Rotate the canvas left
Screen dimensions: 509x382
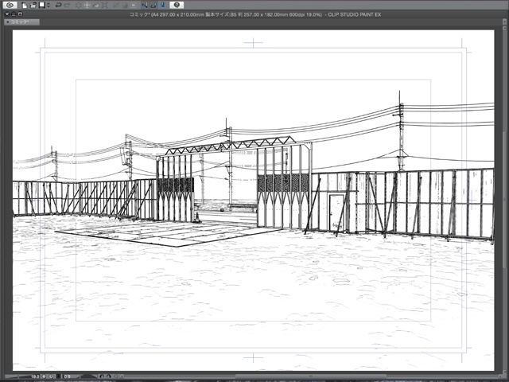coord(102,376)
